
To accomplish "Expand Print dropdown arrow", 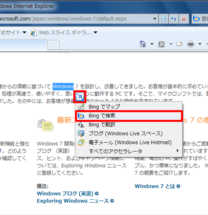I will [200, 44].
